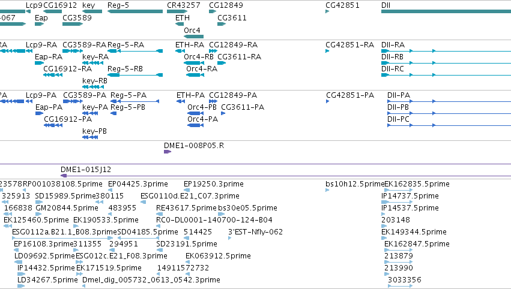Select the 'EP04425.3prime' EST label
The image size is (511, 289).
pos(138,184)
